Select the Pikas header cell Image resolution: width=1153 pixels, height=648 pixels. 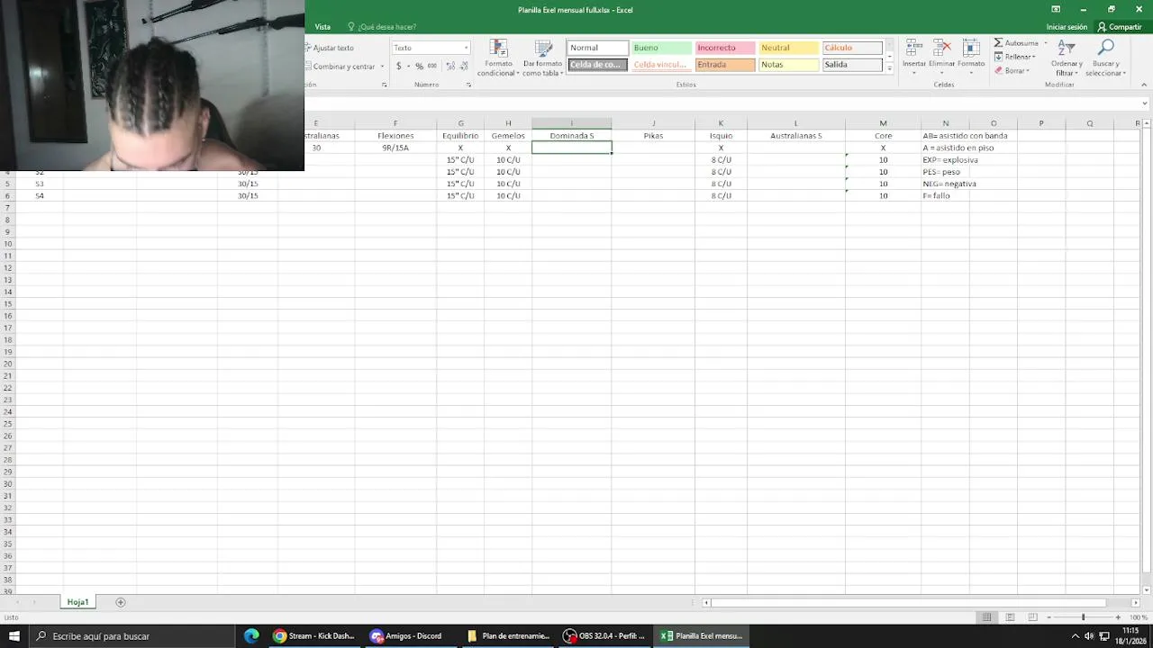(x=653, y=136)
